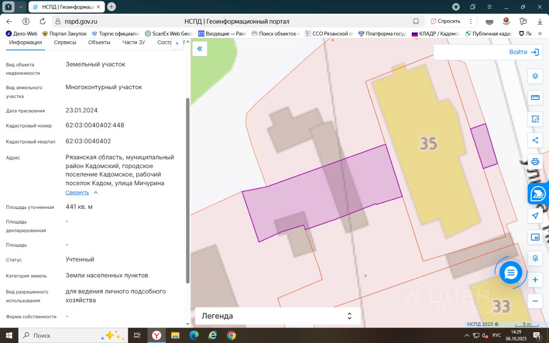This screenshot has height=343, width=549.
Task: Click the circular location search tool
Action: pyautogui.click(x=535, y=259)
